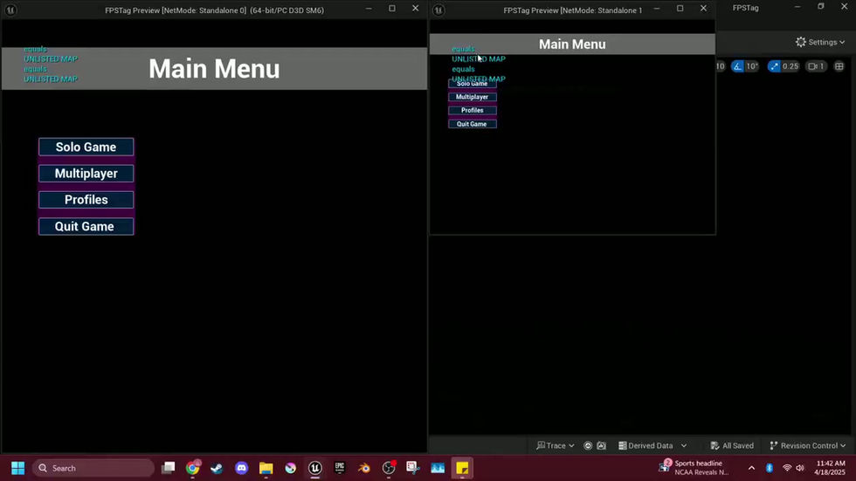Open Revision Control menu
This screenshot has width=856, height=481.
pyautogui.click(x=807, y=445)
